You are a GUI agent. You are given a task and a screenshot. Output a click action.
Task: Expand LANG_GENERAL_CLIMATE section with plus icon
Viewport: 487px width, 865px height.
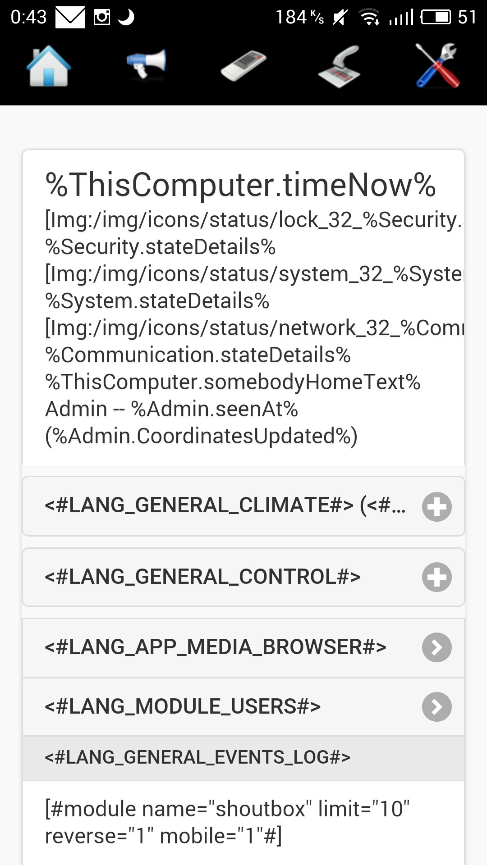point(436,507)
